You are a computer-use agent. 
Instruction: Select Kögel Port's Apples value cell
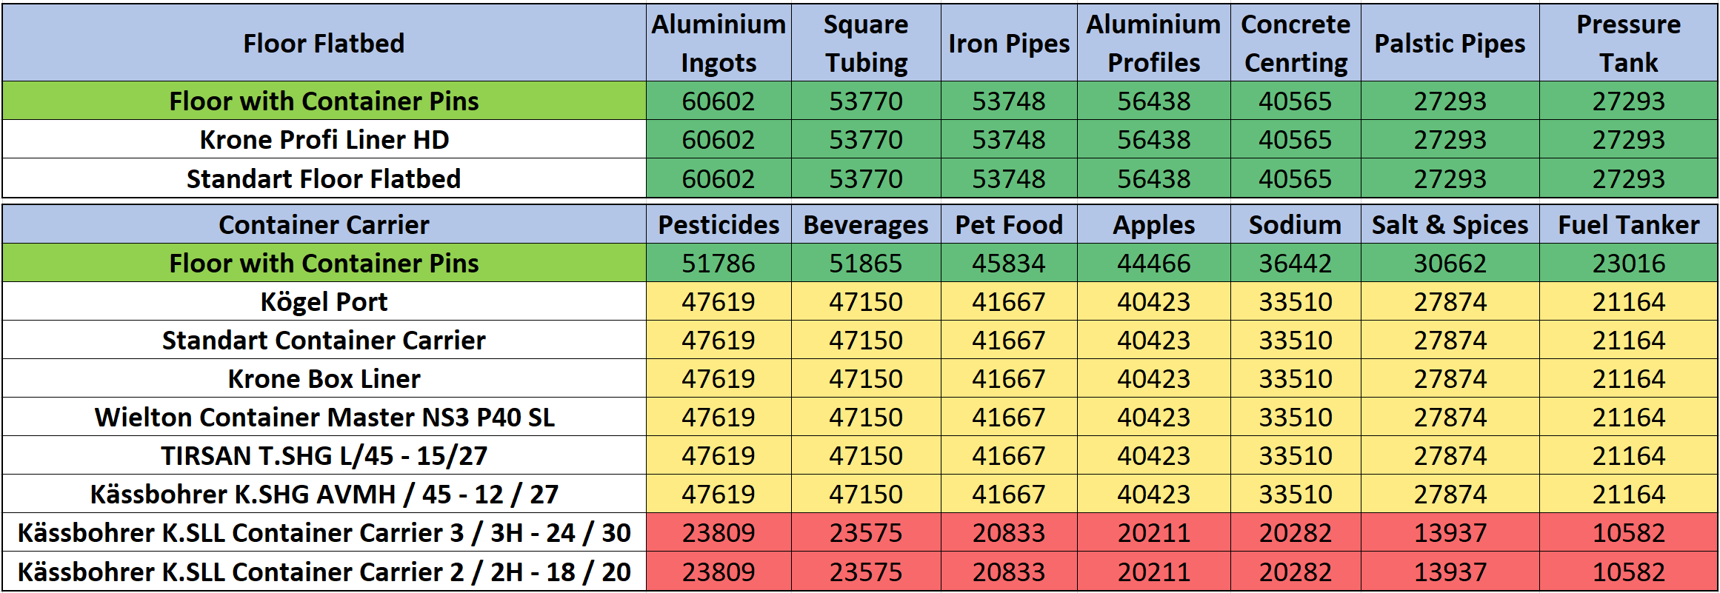point(1153,301)
